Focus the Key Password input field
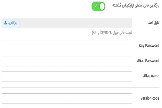Screen dimensions: 162x108 [67, 46]
